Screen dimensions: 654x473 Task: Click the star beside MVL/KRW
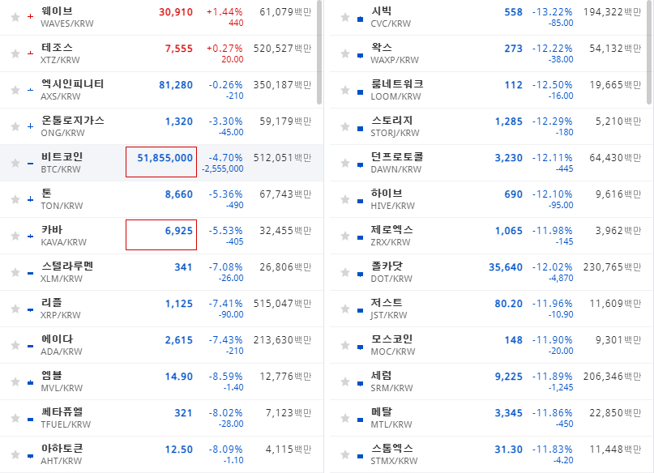[x=15, y=381]
